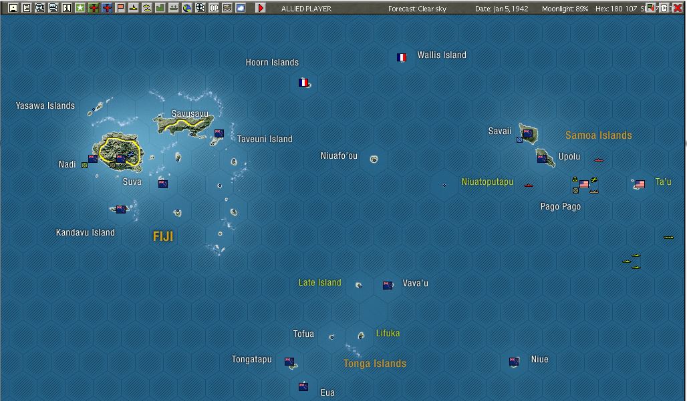Click the orange flag toolbar icon
The height and width of the screenshot is (401, 687).
[120, 8]
